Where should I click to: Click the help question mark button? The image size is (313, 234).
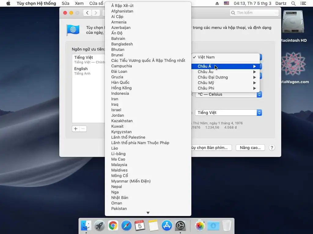coord(272,148)
